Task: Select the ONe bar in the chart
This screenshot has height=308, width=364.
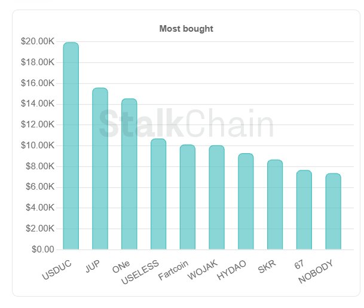Action: pyautogui.click(x=129, y=174)
